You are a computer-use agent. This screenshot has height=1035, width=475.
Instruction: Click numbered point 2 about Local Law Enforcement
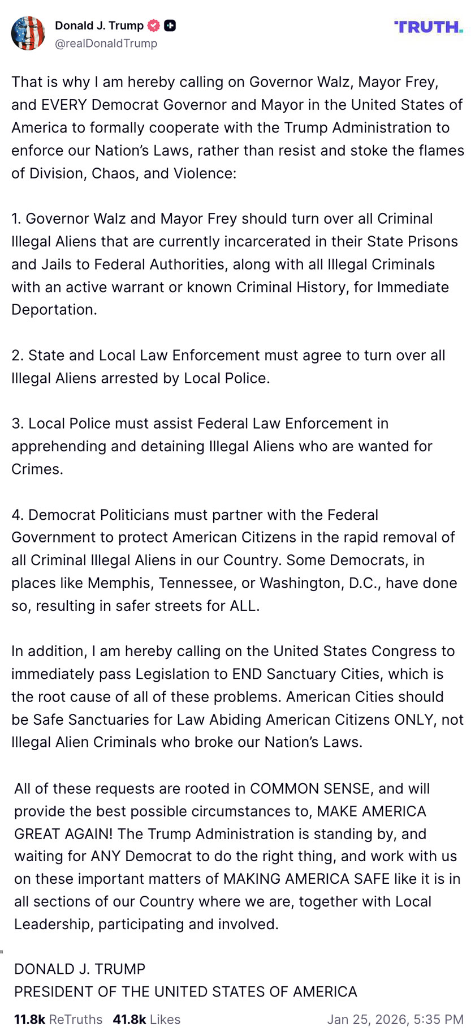(228, 366)
